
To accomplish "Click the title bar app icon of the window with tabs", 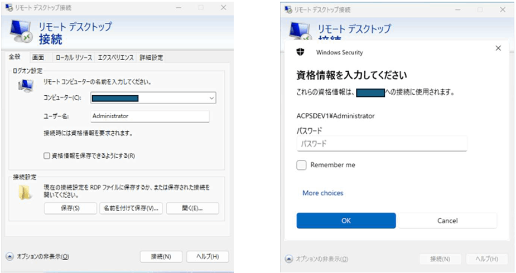I will [9, 8].
